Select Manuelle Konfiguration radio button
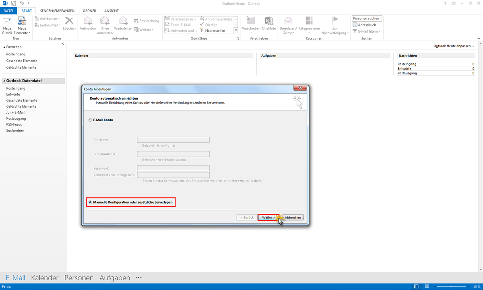Image resolution: width=483 pixels, height=290 pixels. (90, 202)
